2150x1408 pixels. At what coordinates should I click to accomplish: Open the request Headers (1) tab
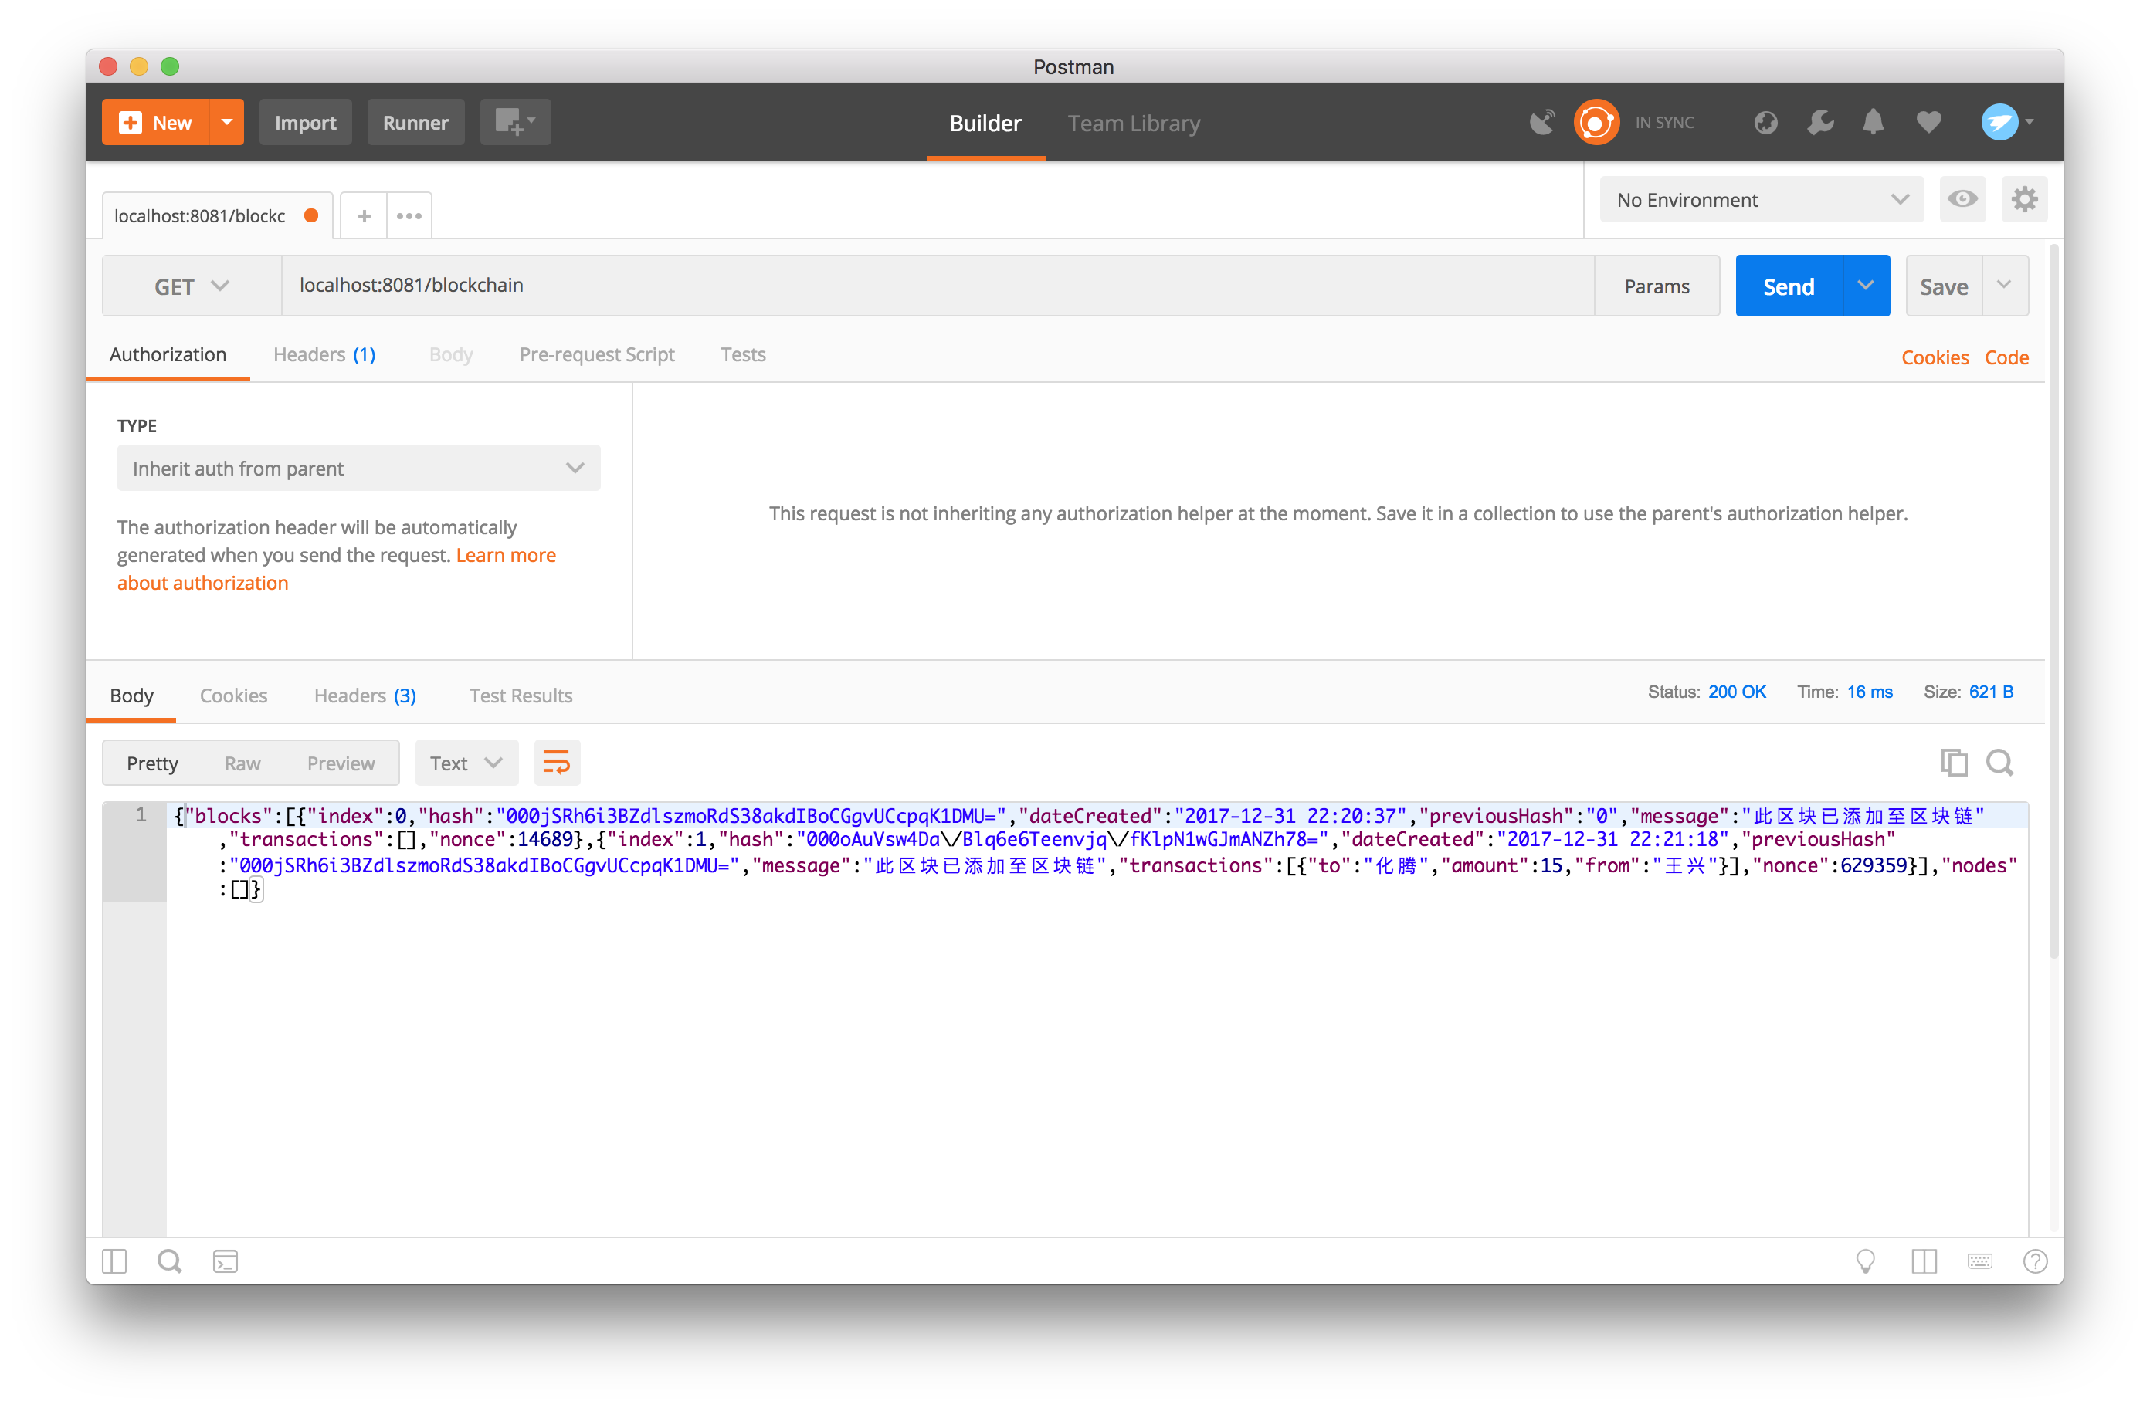click(324, 355)
